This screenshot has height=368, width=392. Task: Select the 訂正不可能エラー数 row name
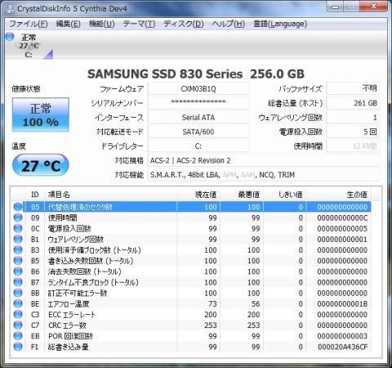pyautogui.click(x=78, y=293)
